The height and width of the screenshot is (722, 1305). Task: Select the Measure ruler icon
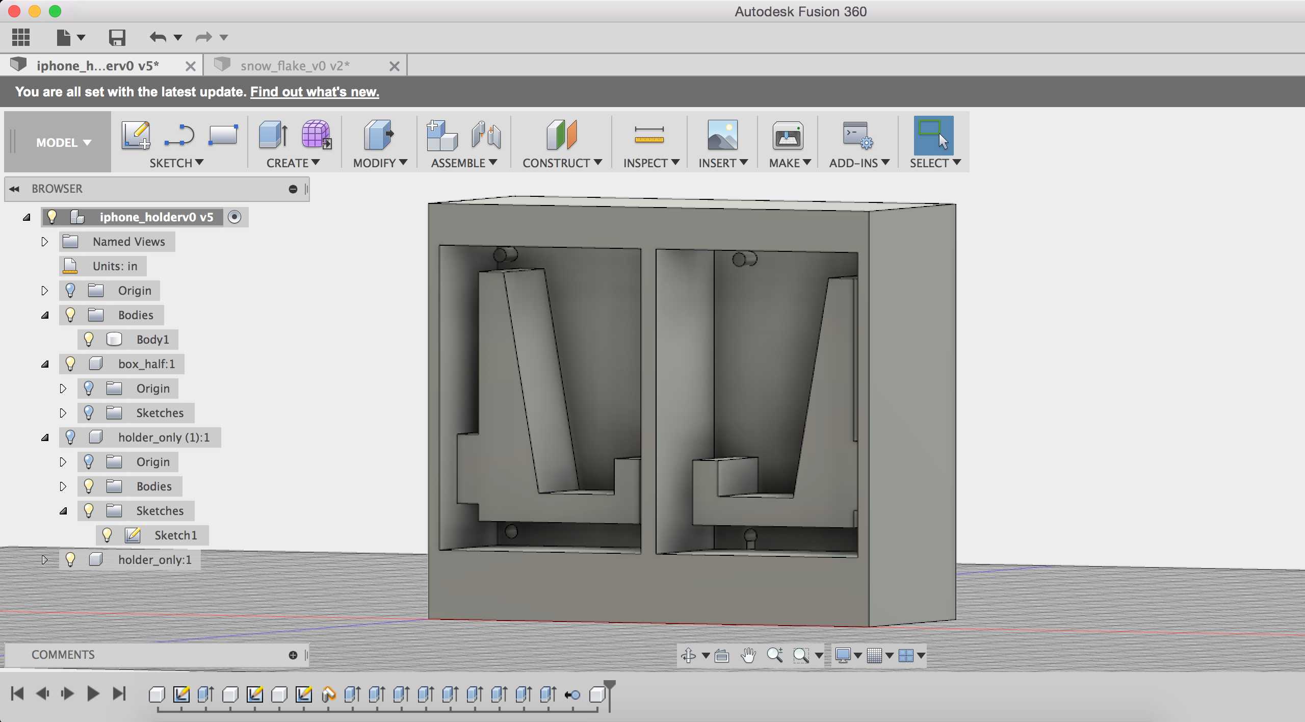(x=649, y=135)
